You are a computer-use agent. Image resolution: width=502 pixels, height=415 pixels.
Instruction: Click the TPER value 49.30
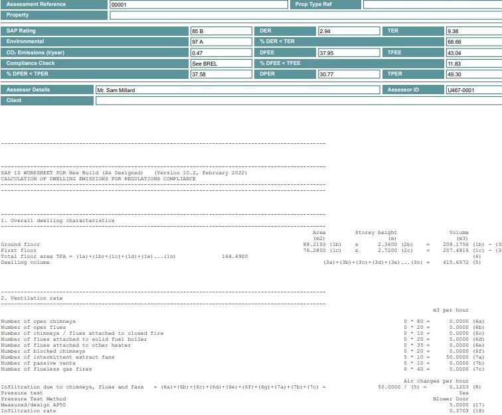click(474, 74)
